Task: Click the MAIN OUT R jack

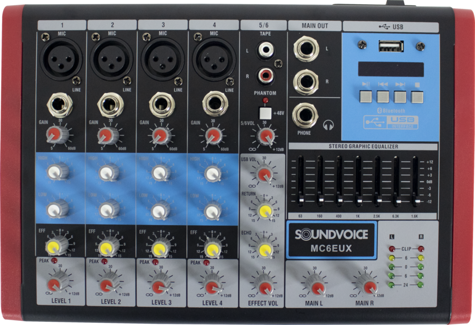Action: point(306,82)
